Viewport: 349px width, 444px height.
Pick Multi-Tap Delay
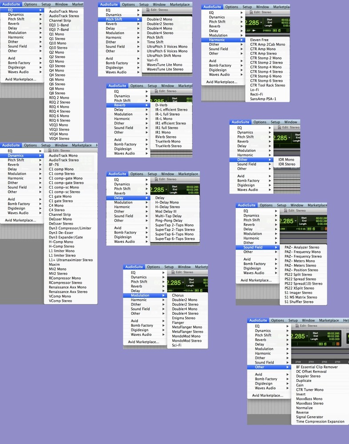pyautogui.click(x=168, y=216)
